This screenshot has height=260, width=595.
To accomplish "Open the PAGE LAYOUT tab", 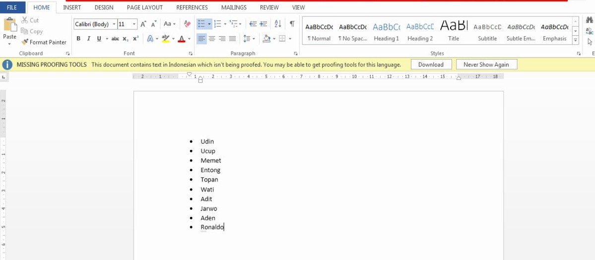I will coord(144,7).
